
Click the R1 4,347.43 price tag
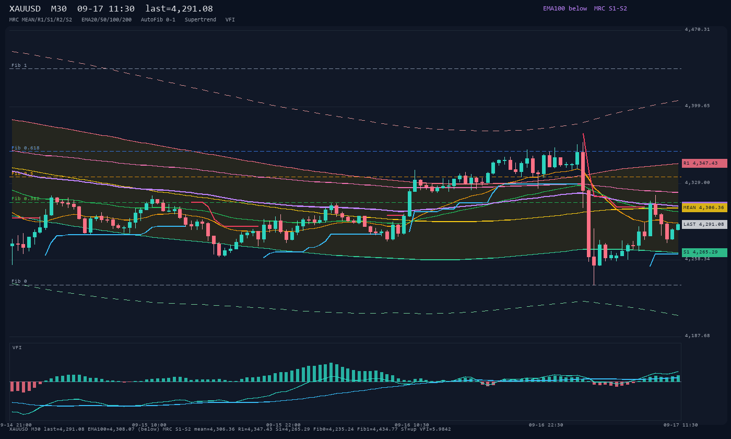(704, 163)
